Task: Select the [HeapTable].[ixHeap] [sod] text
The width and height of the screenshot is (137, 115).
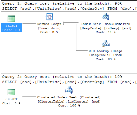Action: 106,28
